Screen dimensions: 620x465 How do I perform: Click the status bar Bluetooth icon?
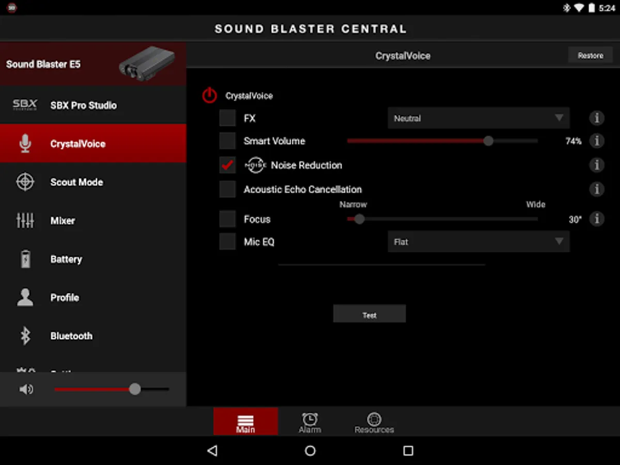point(566,8)
